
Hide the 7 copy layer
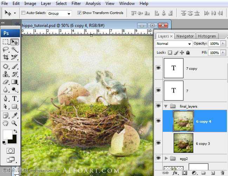click(158, 68)
